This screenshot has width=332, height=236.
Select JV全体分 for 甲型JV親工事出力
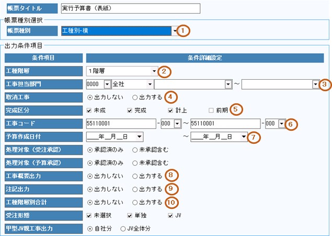[124, 228]
